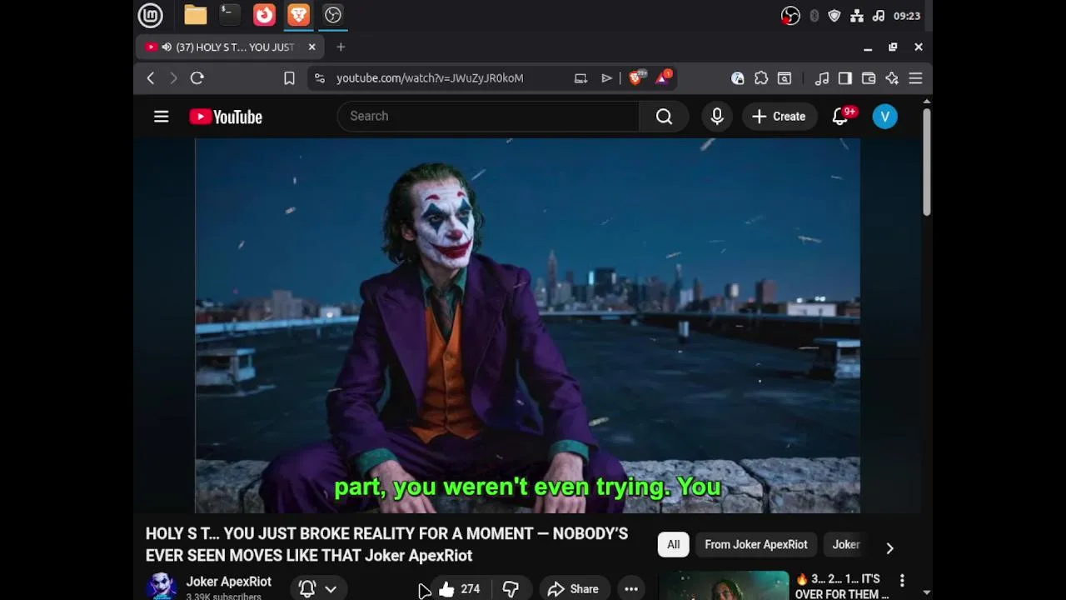The height and width of the screenshot is (600, 1066).
Task: Open the YouTube guide hamburger menu
Action: pos(162,117)
